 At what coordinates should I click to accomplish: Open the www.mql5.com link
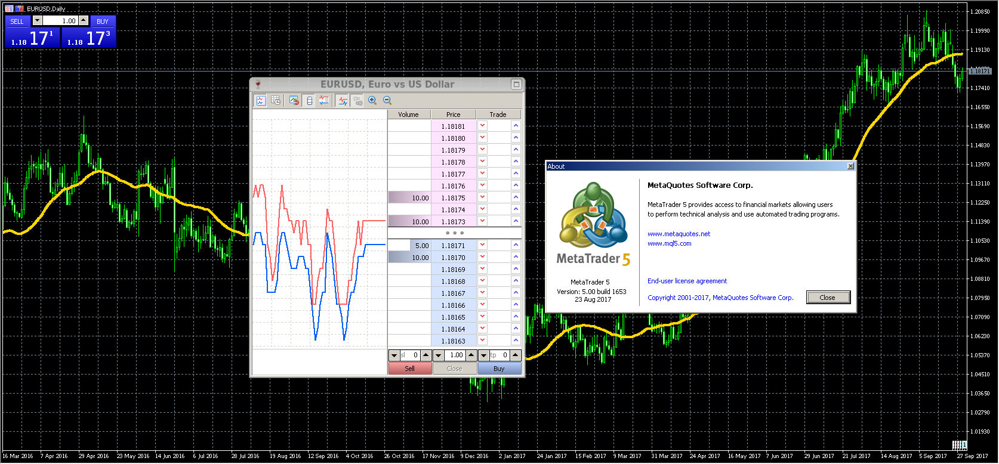point(669,244)
